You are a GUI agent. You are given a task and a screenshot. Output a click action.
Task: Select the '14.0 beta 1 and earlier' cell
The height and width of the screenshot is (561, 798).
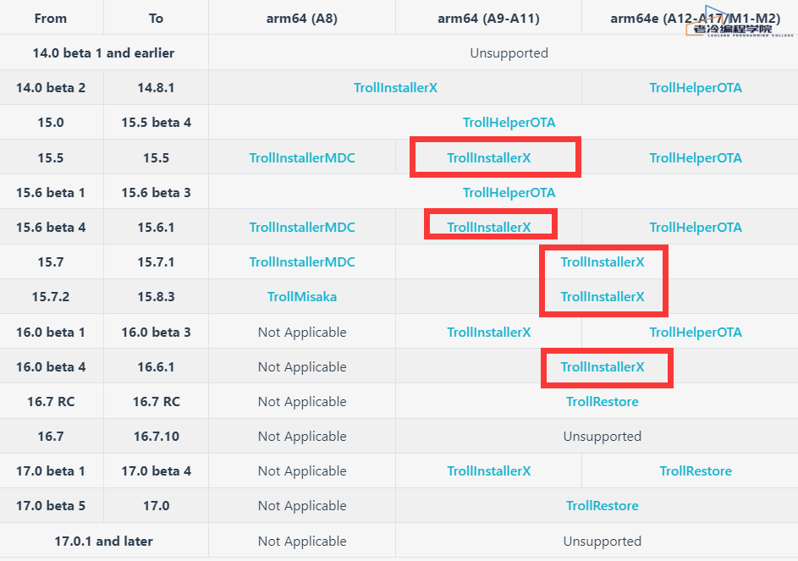click(103, 53)
